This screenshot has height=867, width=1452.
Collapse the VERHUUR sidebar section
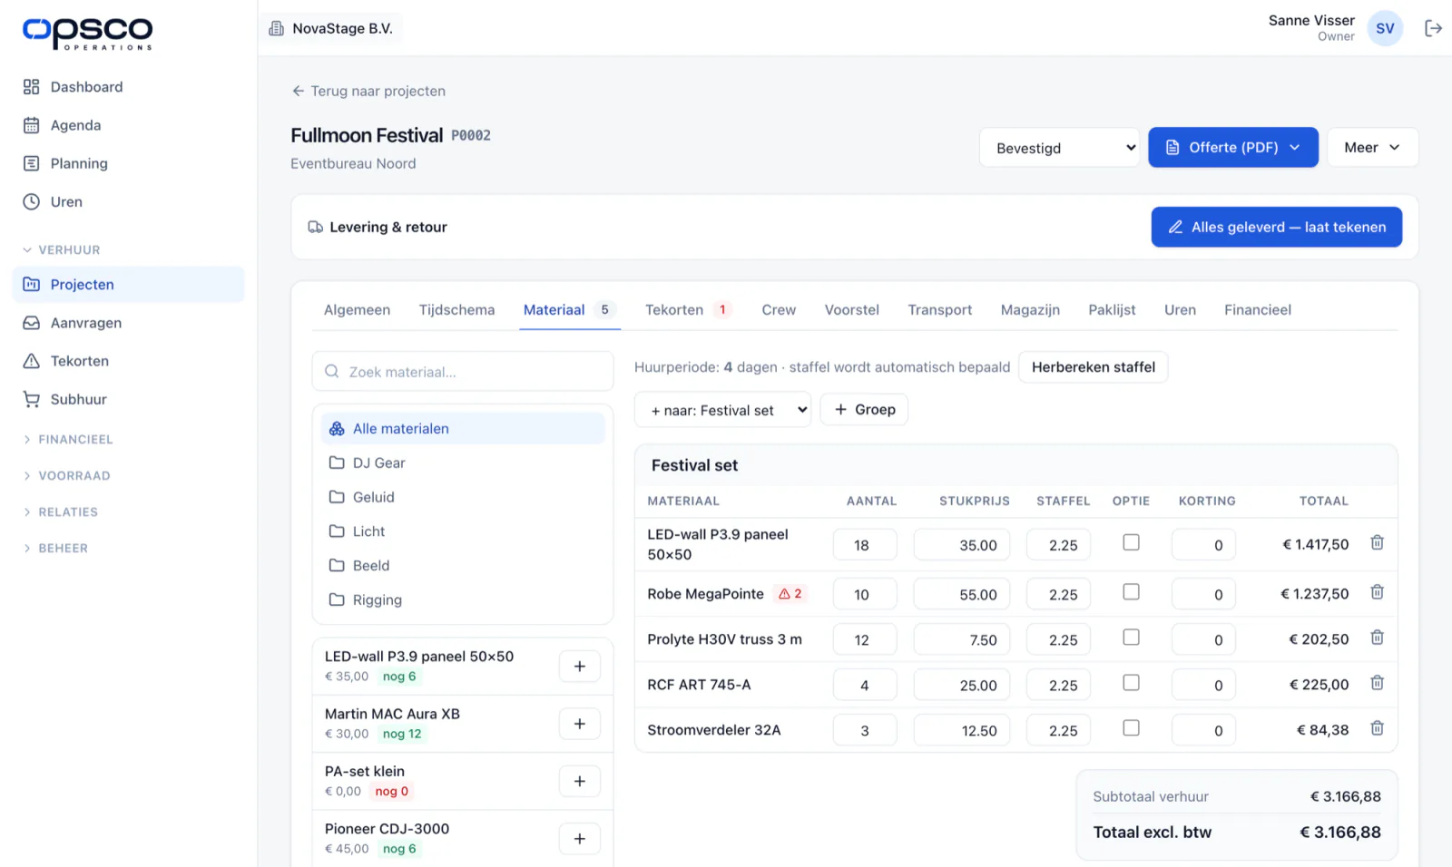click(62, 250)
